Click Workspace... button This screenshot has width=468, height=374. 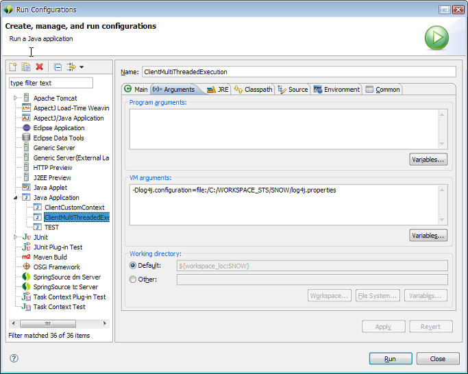tap(329, 295)
